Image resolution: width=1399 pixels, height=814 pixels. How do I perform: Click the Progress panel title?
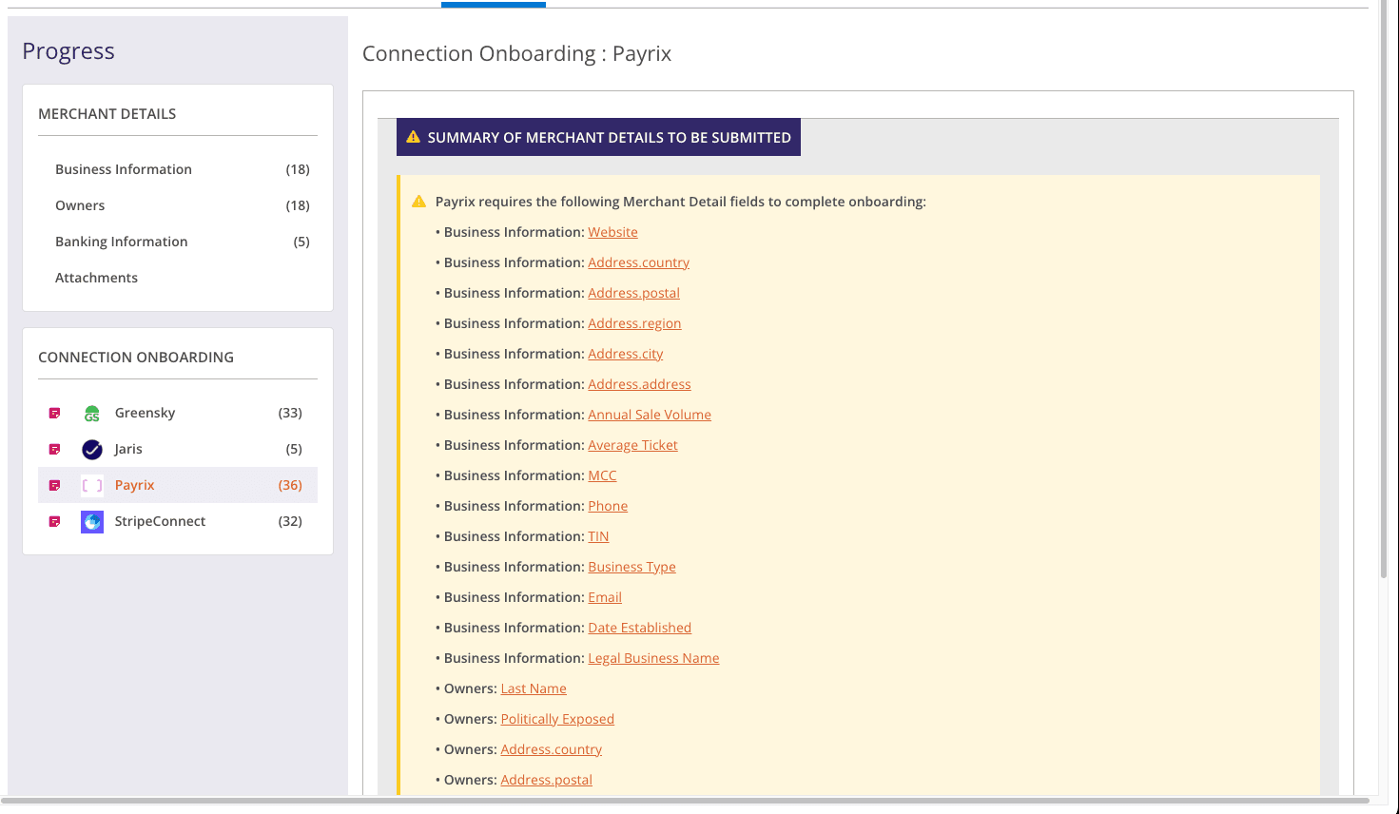pyautogui.click(x=68, y=51)
